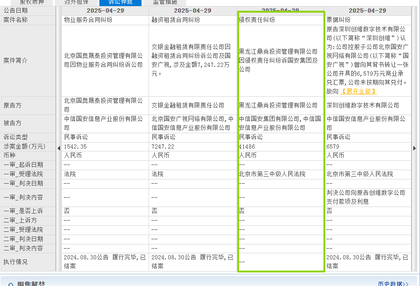
Task: Click date header above 物业服务合同纠纷
Action: pyautogui.click(x=105, y=11)
